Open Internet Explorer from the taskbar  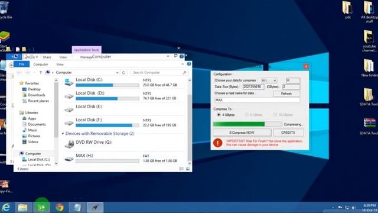6,208
